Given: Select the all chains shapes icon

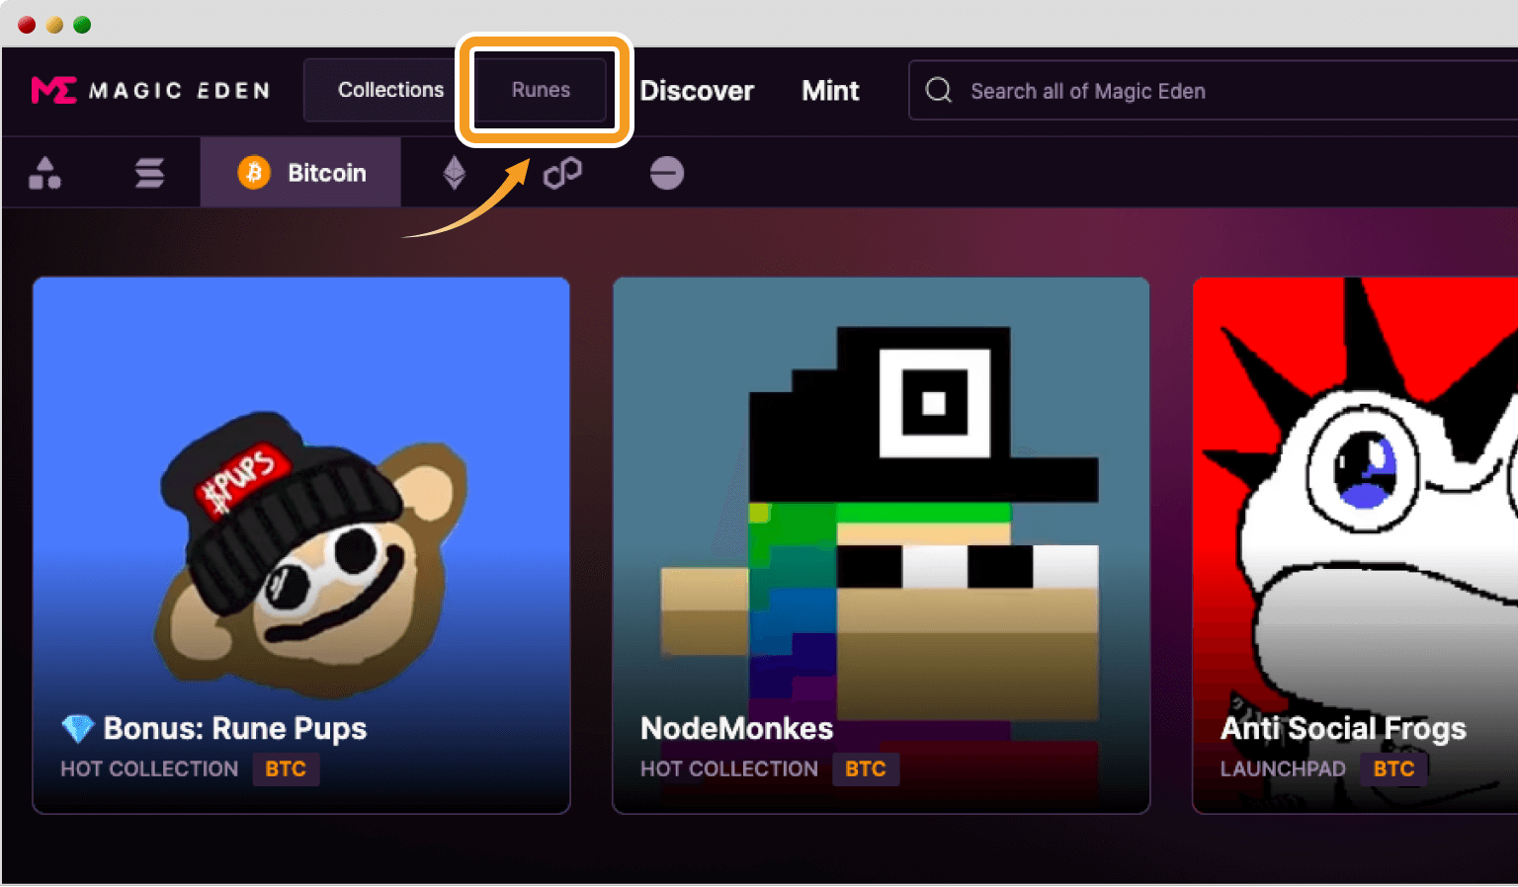Looking at the screenshot, I should (x=44, y=173).
